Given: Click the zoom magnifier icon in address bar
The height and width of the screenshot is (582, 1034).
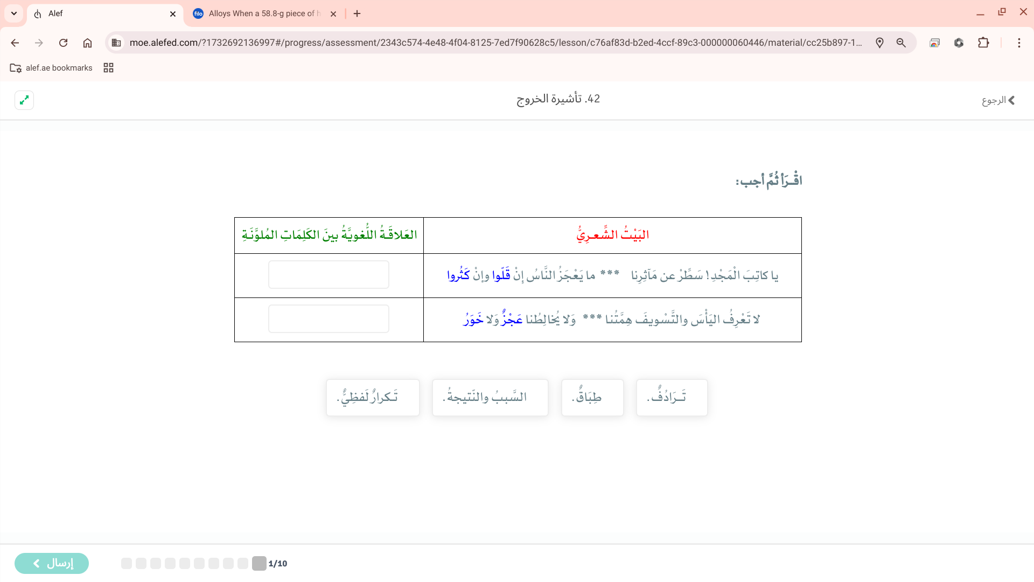Looking at the screenshot, I should [901, 43].
